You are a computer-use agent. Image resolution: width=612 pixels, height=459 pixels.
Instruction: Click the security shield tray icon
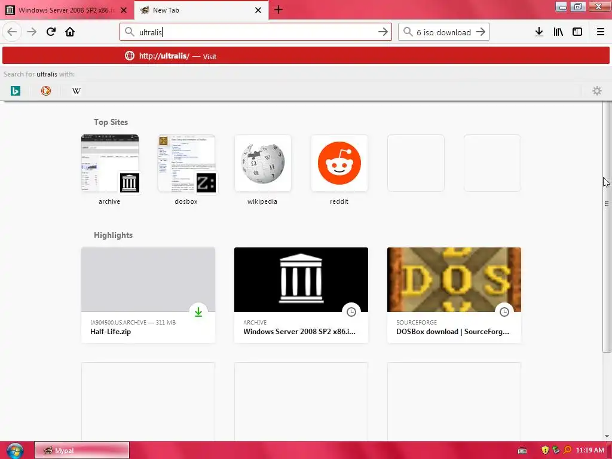click(545, 451)
